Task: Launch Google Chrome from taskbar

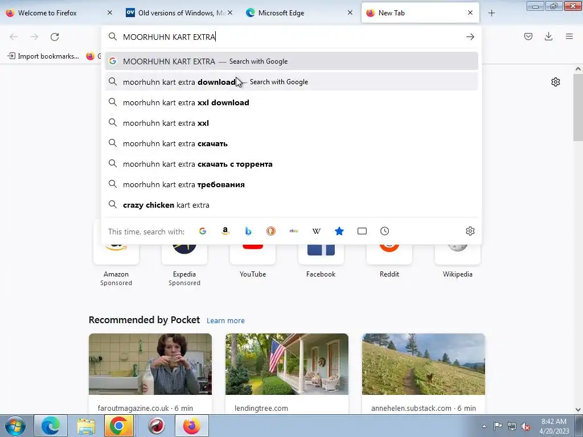Action: pos(119,426)
